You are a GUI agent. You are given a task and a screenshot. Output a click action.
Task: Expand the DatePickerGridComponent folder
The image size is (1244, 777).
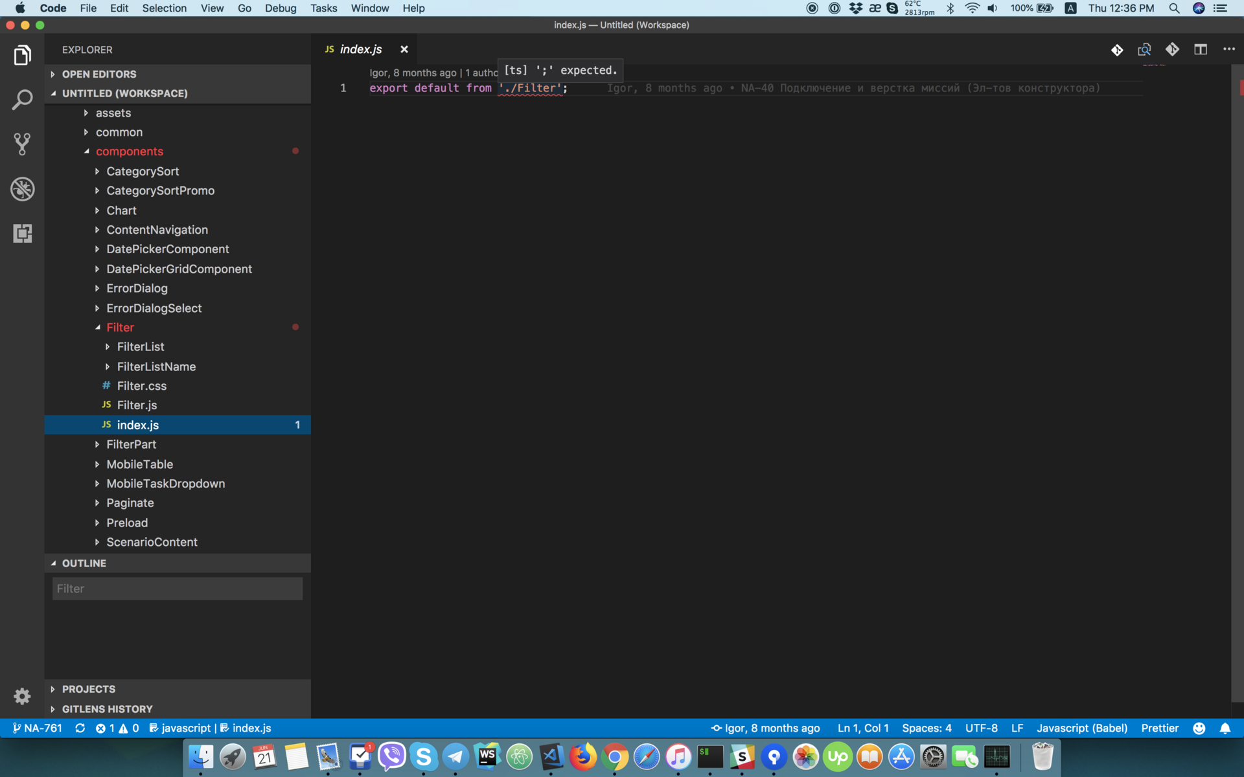pos(179,269)
